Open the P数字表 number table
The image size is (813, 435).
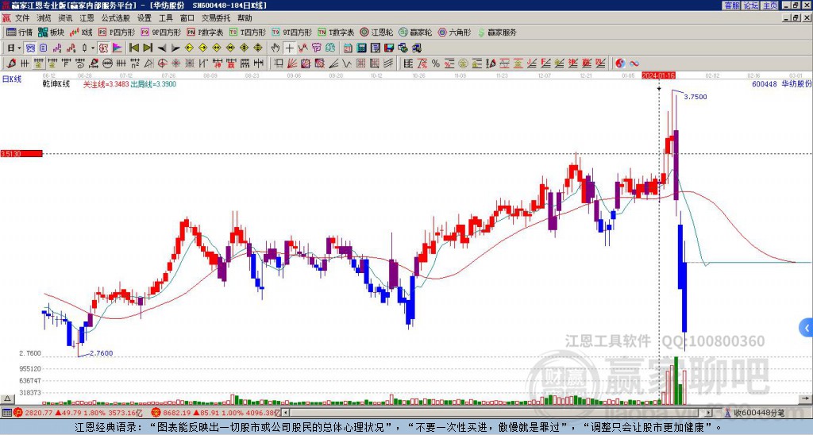pyautogui.click(x=205, y=32)
